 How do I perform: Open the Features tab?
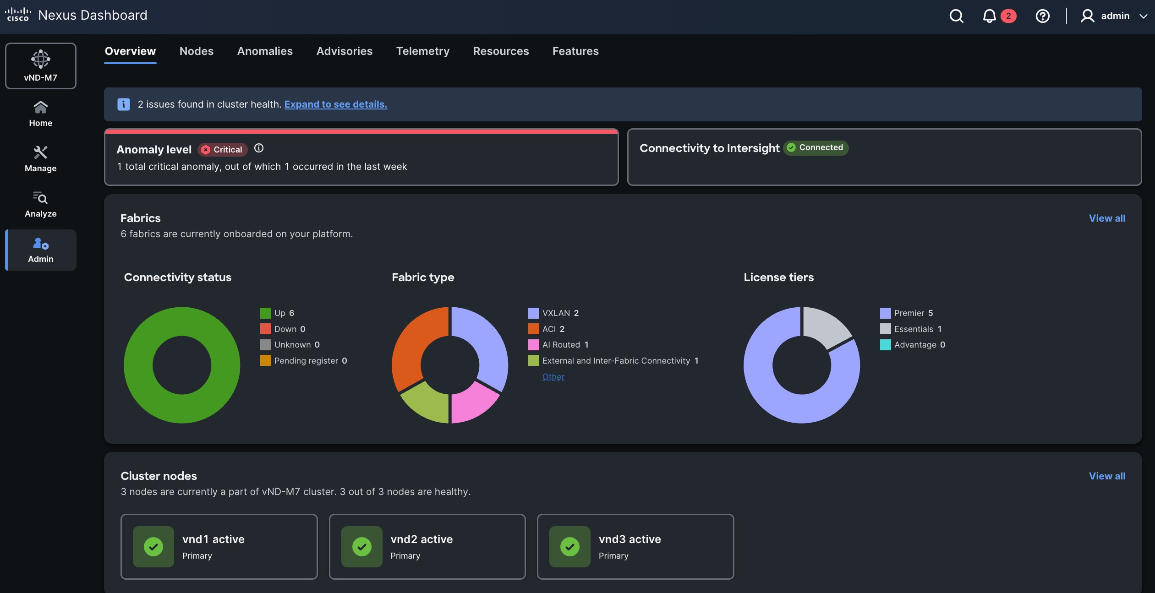[x=575, y=51]
